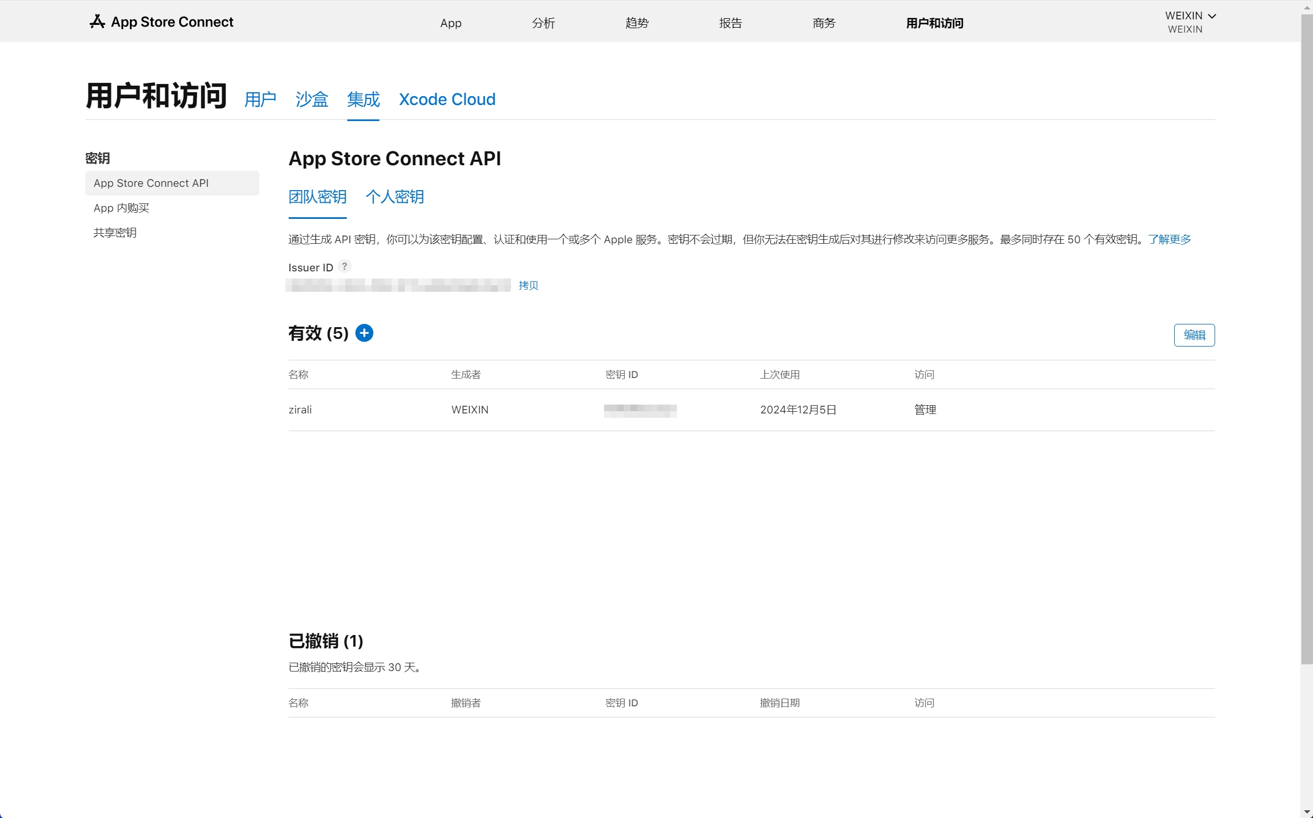1313x818 pixels.
Task: Click the blurred Issuer ID value
Action: click(398, 285)
